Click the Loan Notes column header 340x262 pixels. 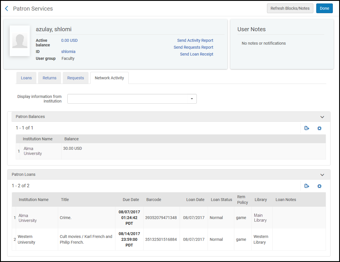coord(286,200)
